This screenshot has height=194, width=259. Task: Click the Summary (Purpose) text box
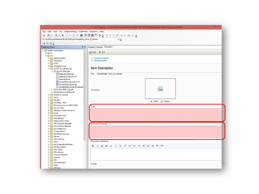tap(156, 132)
